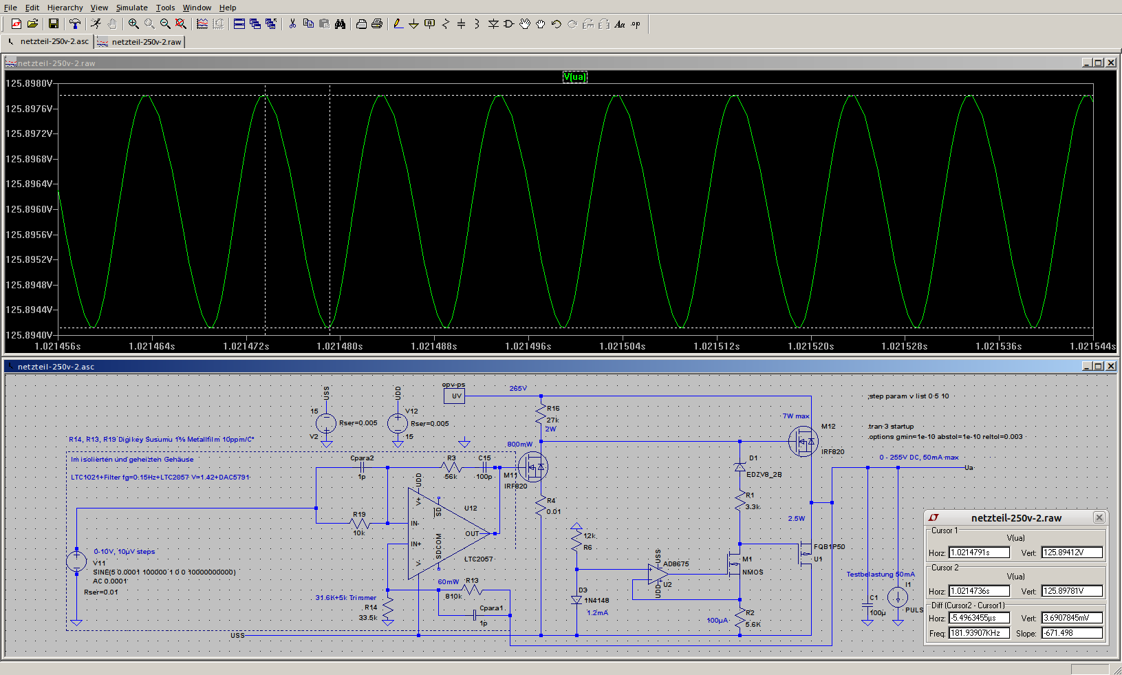Click the pick visible traces icon
This screenshot has width=1122, height=675.
click(202, 24)
